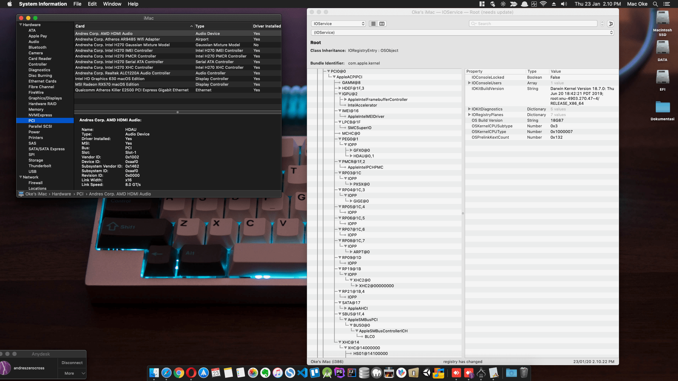Open Google Chrome in the Dock
The width and height of the screenshot is (678, 381).
179,373
